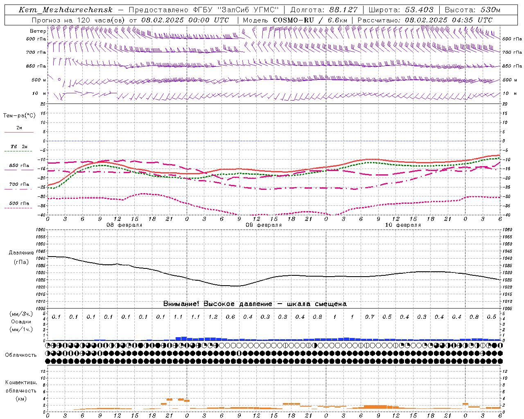Click the '10 февраля' date label
524x419 pixels.
(403, 225)
